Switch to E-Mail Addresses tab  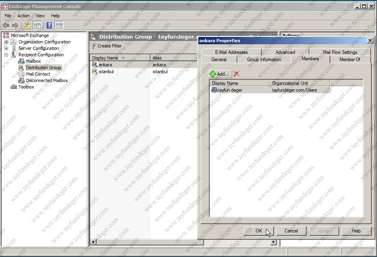click(231, 52)
